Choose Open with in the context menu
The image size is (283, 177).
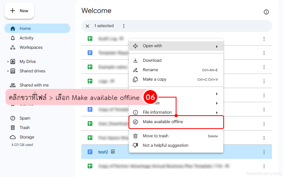coord(176,46)
